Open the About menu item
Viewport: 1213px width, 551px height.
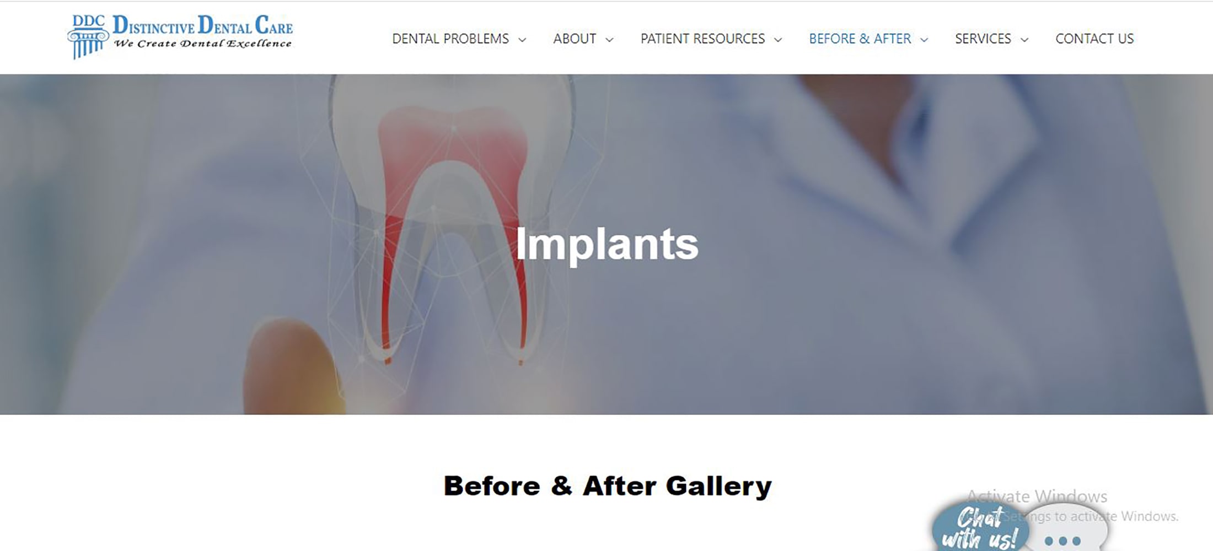(575, 39)
